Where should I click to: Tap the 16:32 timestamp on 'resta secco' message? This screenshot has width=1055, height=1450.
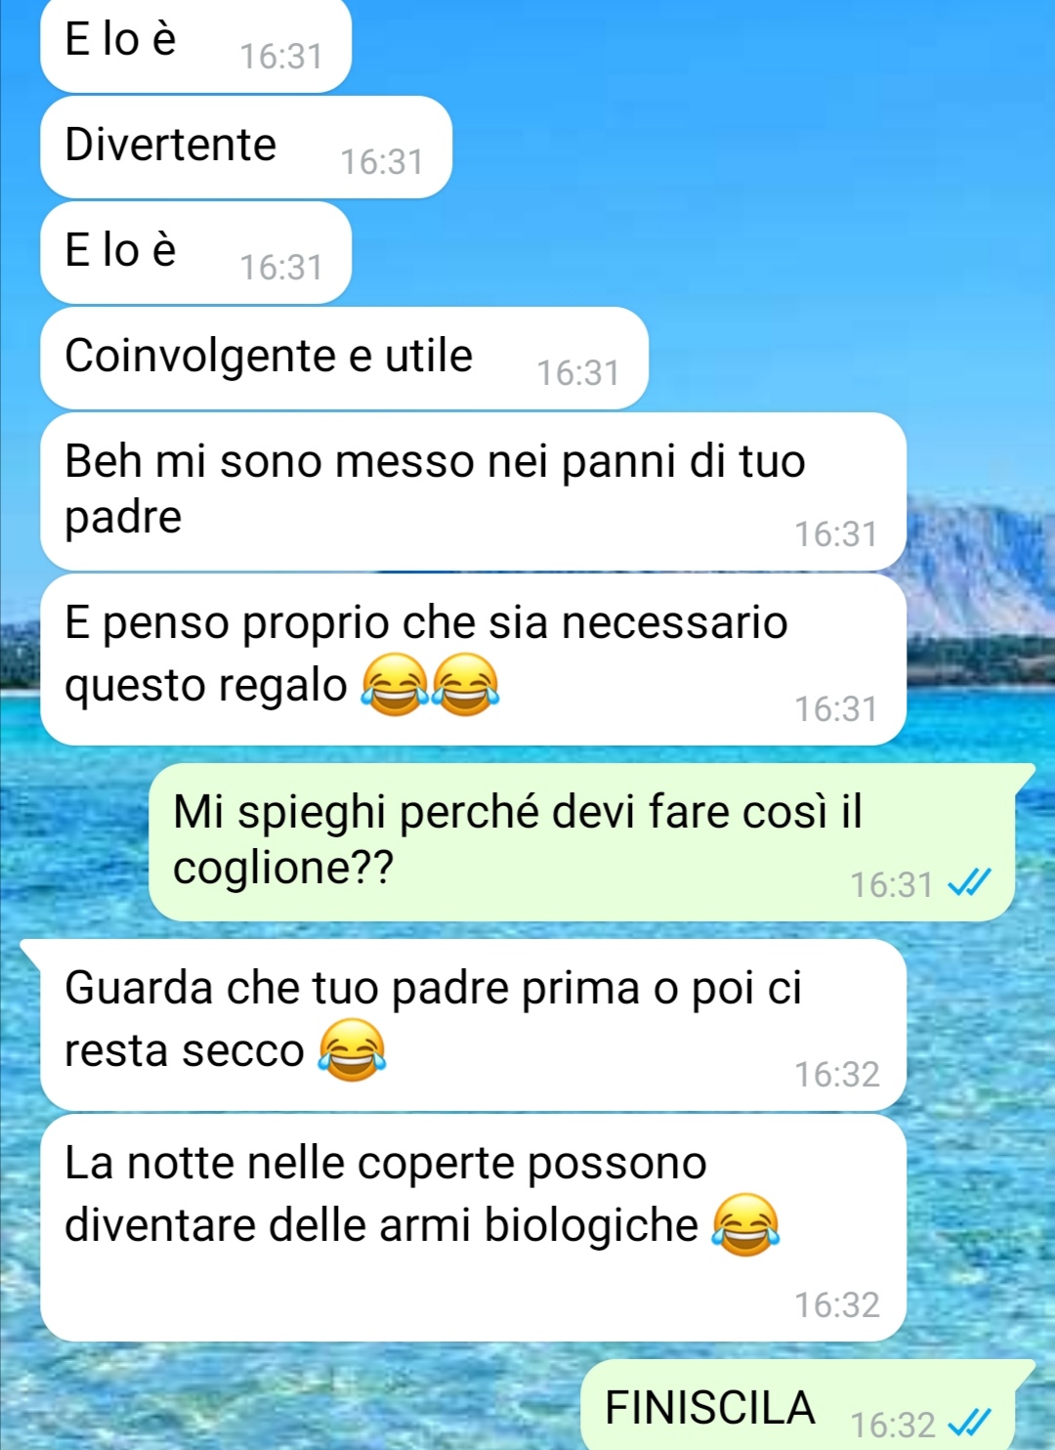click(837, 1075)
